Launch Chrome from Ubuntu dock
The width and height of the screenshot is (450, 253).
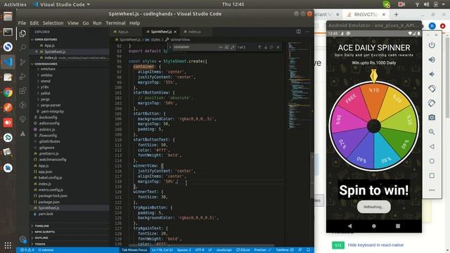pos(8,92)
